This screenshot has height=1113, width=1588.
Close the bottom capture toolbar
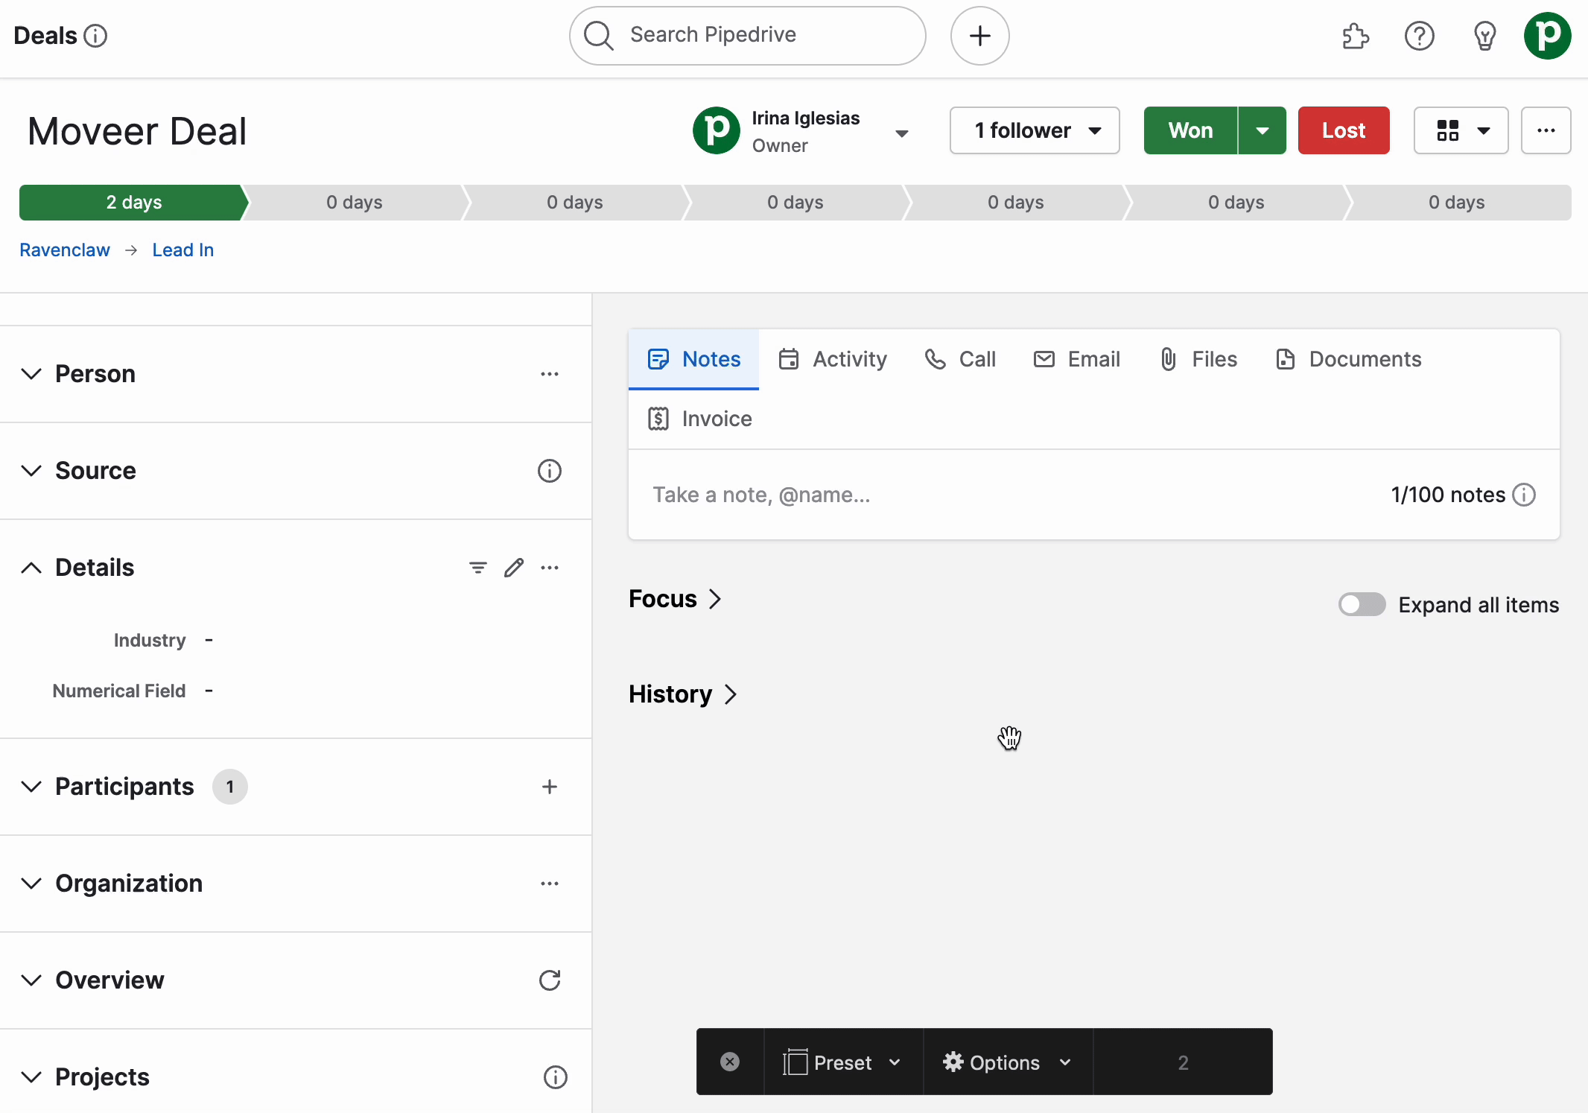(730, 1062)
